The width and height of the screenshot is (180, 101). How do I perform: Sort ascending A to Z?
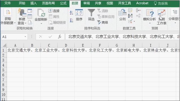coord(71,13)
